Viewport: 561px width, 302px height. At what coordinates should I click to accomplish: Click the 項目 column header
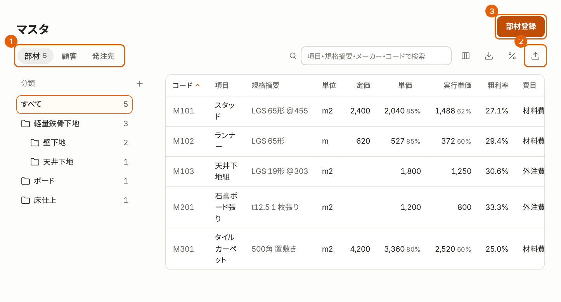(x=222, y=86)
